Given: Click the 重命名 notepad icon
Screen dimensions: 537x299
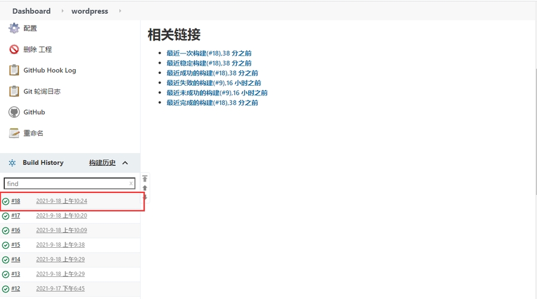Looking at the screenshot, I should tap(14, 133).
